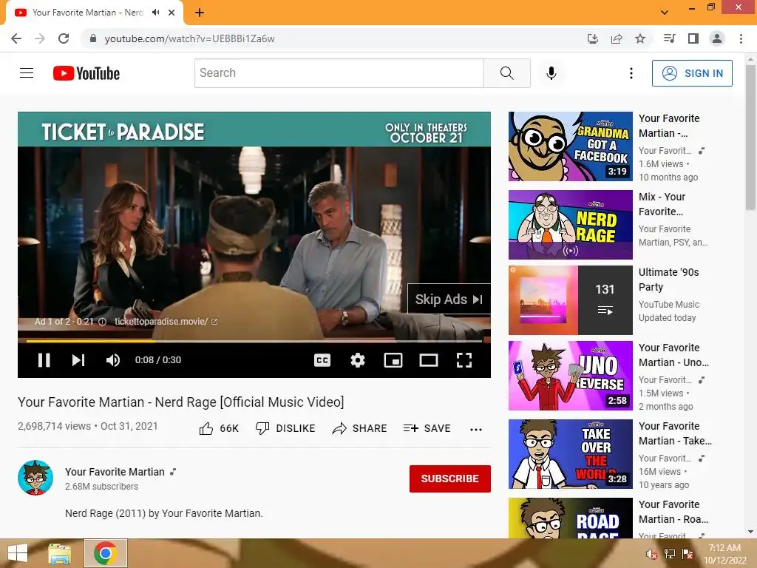Open player settings gear icon
Screen dimensions: 757x568
pos(358,360)
